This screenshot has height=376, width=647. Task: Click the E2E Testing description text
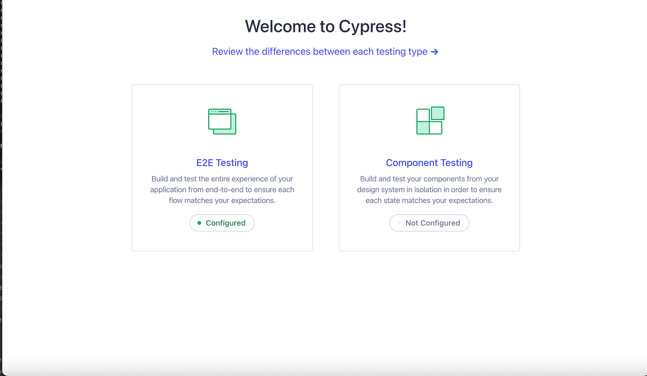tap(222, 189)
